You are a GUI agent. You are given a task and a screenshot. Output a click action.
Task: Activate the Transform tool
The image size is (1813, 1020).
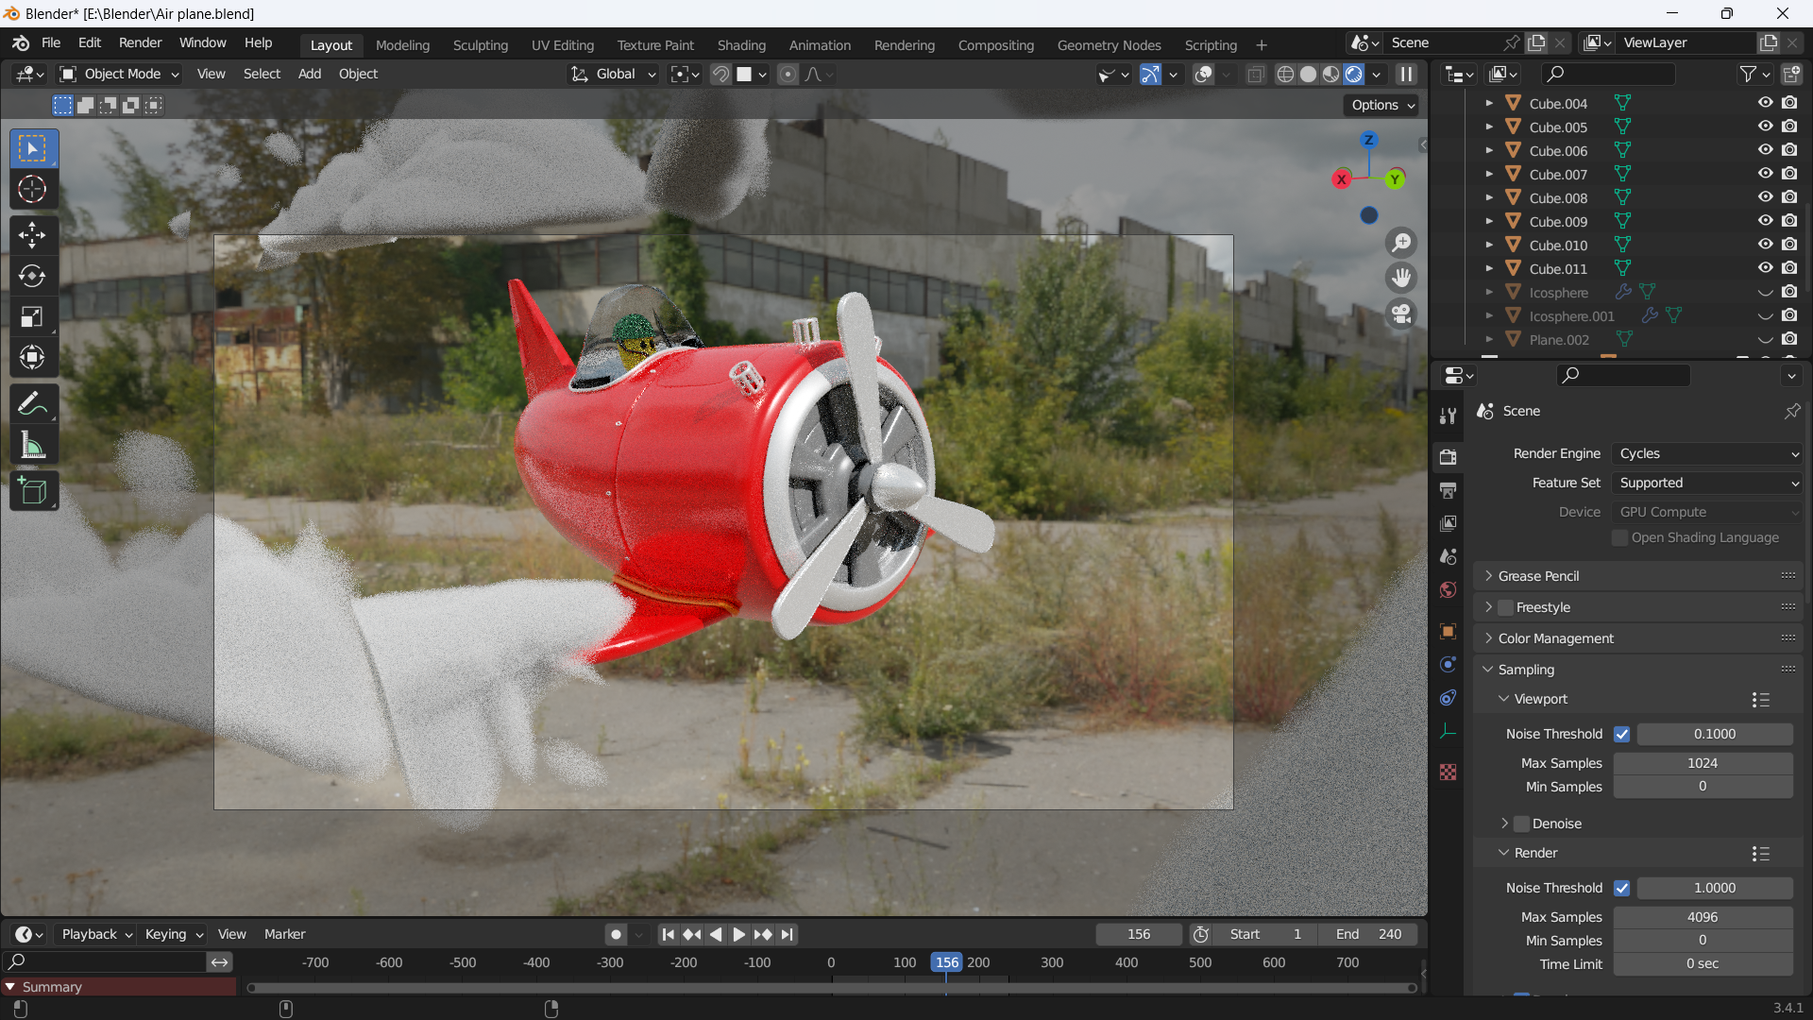tap(33, 357)
